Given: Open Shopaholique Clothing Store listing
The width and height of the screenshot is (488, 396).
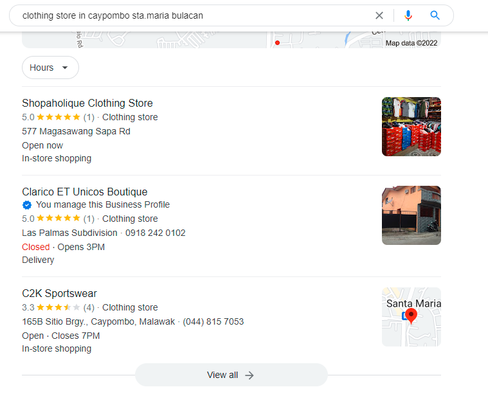Looking at the screenshot, I should (x=87, y=103).
